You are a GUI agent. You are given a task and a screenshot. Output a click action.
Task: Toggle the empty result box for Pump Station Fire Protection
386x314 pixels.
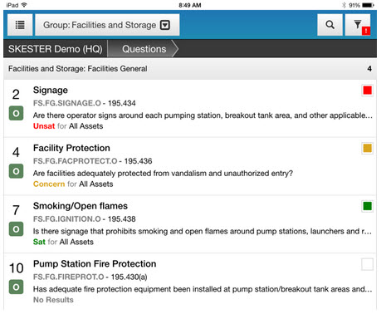click(x=367, y=264)
